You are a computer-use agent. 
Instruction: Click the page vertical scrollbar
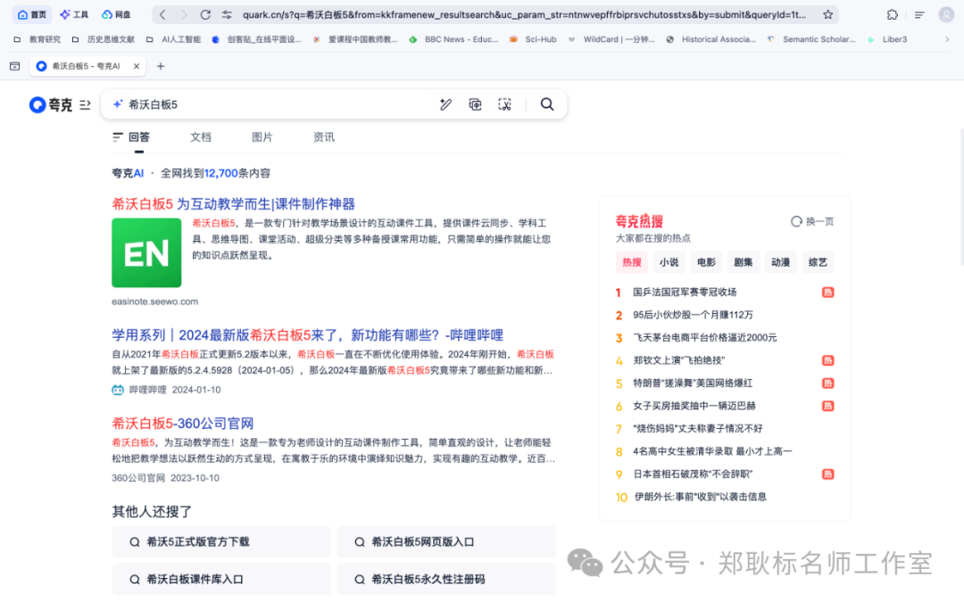click(x=960, y=196)
